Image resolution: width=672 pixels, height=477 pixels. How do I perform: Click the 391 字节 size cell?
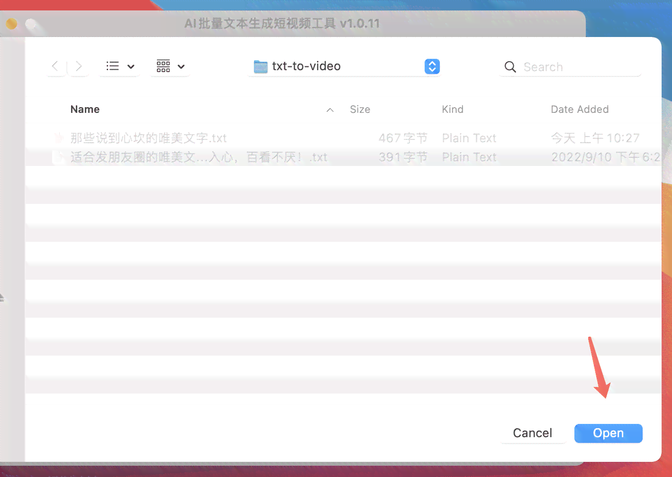[x=403, y=157]
